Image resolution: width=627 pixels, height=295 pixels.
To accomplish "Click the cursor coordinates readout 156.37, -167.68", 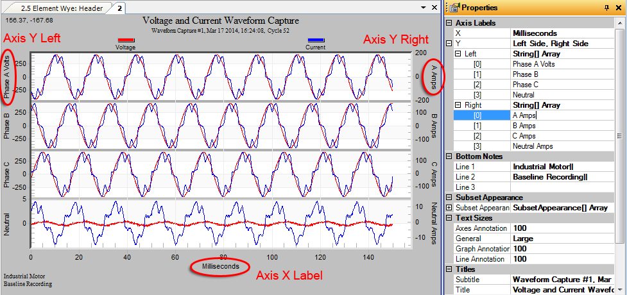I will pyautogui.click(x=30, y=20).
